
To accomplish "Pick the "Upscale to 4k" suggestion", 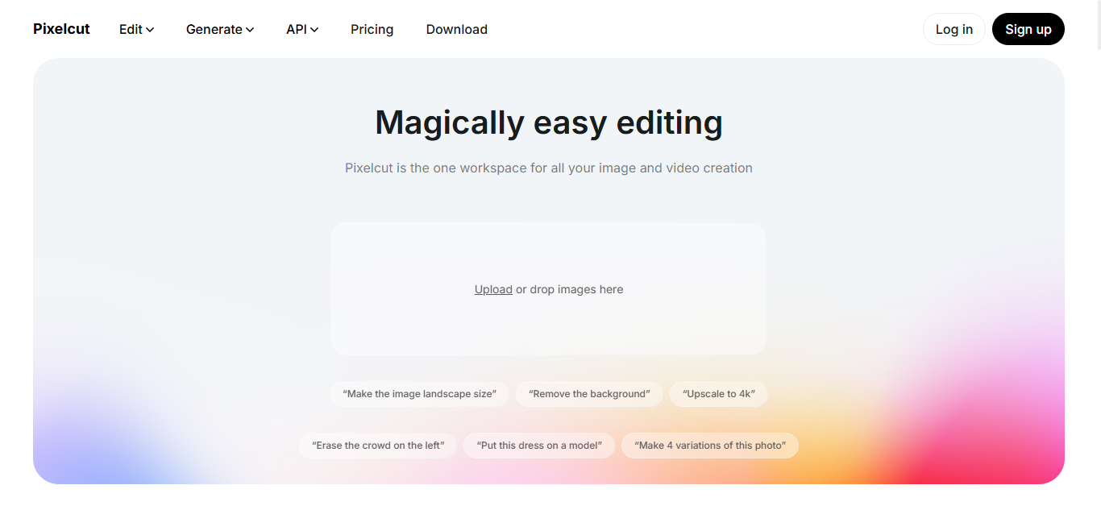I will (719, 394).
